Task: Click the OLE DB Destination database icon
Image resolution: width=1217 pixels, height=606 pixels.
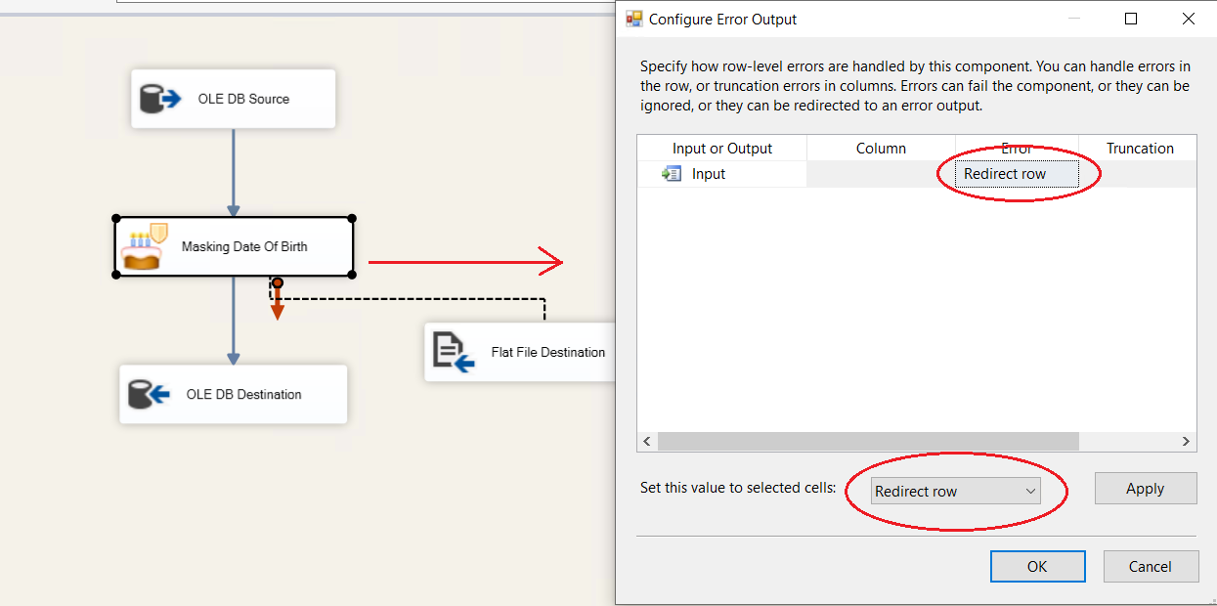Action: coord(150,395)
